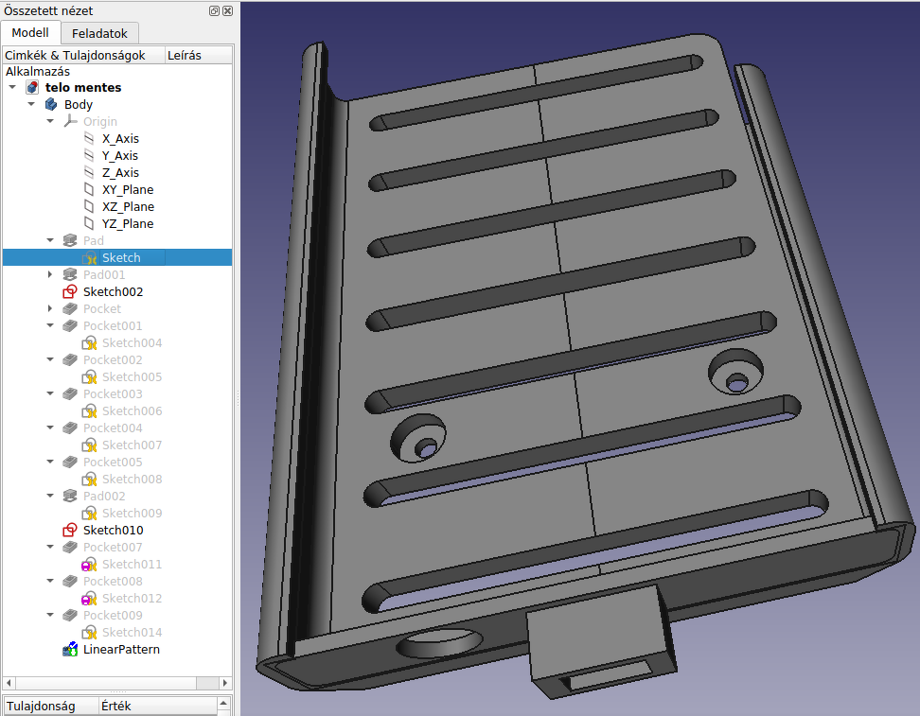The width and height of the screenshot is (920, 716).
Task: Click the Pocket feature icon
Action: click(70, 308)
